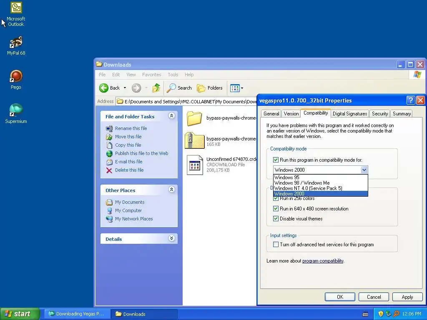Open the Search pane in Explorer

point(179,88)
